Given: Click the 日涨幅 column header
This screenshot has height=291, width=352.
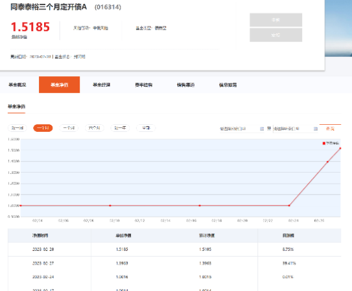Looking at the screenshot, I should pos(288,235).
